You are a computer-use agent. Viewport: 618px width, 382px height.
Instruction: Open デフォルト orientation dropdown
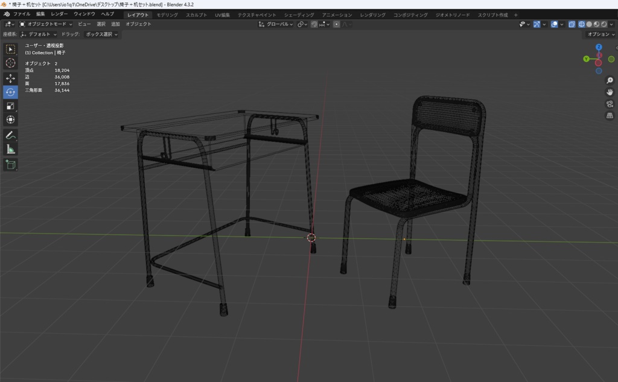(x=39, y=34)
